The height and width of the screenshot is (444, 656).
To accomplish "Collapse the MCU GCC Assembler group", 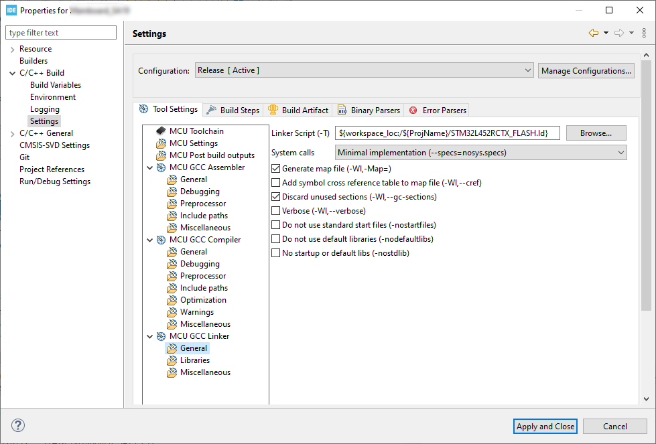I will point(150,167).
